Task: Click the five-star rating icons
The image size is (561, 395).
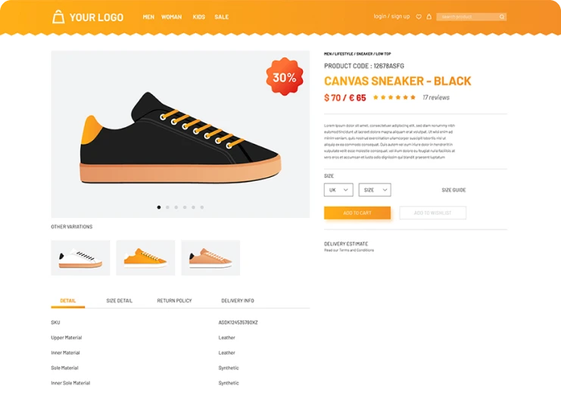Action: click(394, 97)
